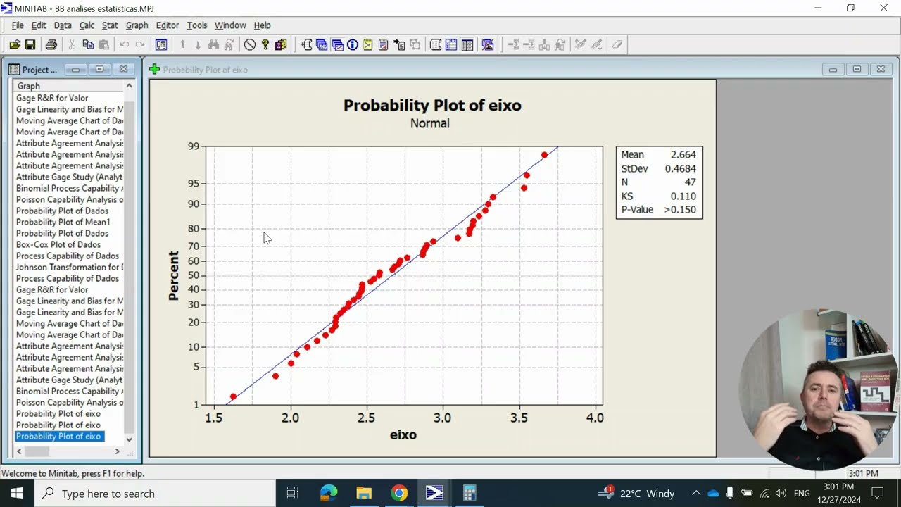Click the KS 0.110 legend entry
The image size is (901, 507).
pyautogui.click(x=659, y=196)
